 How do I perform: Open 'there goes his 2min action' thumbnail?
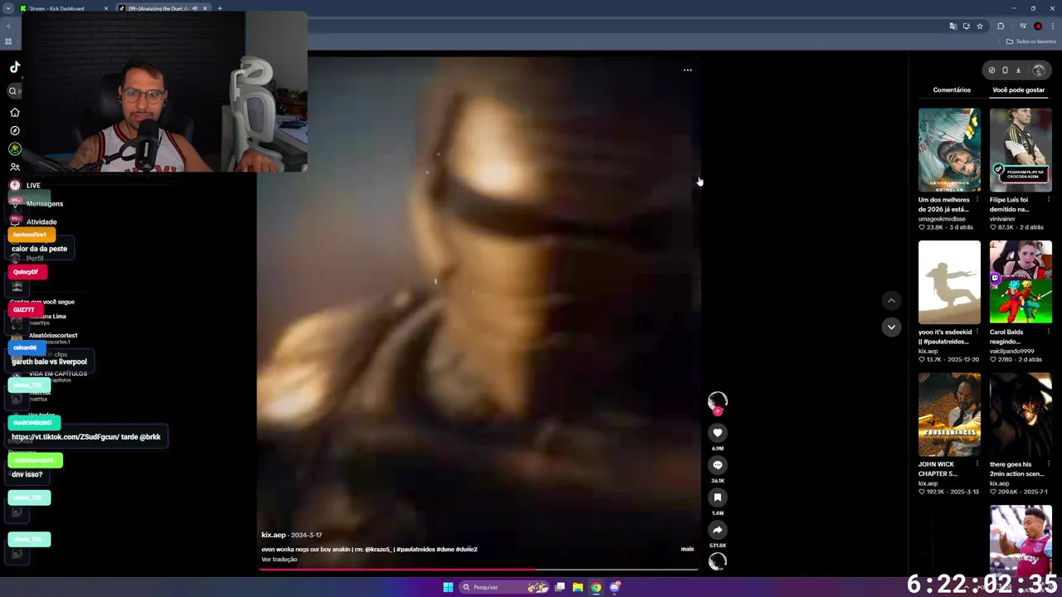click(x=1021, y=415)
